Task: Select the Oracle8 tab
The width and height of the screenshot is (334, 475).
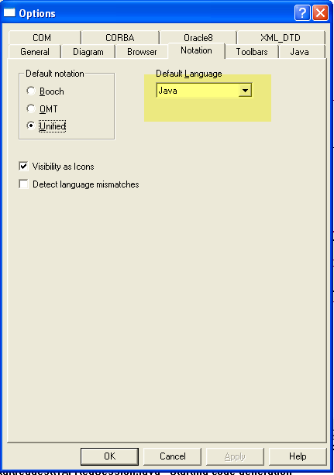Action: click(198, 38)
